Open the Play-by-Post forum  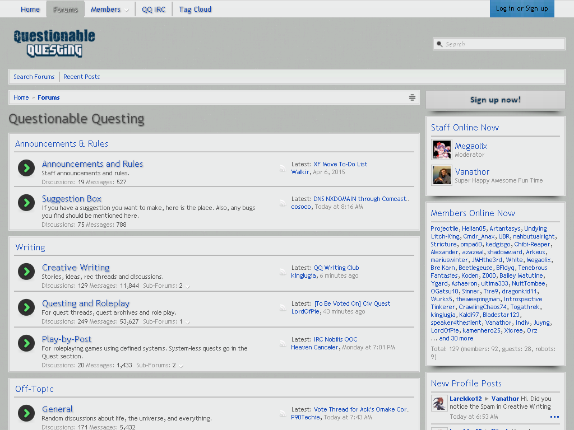click(67, 339)
